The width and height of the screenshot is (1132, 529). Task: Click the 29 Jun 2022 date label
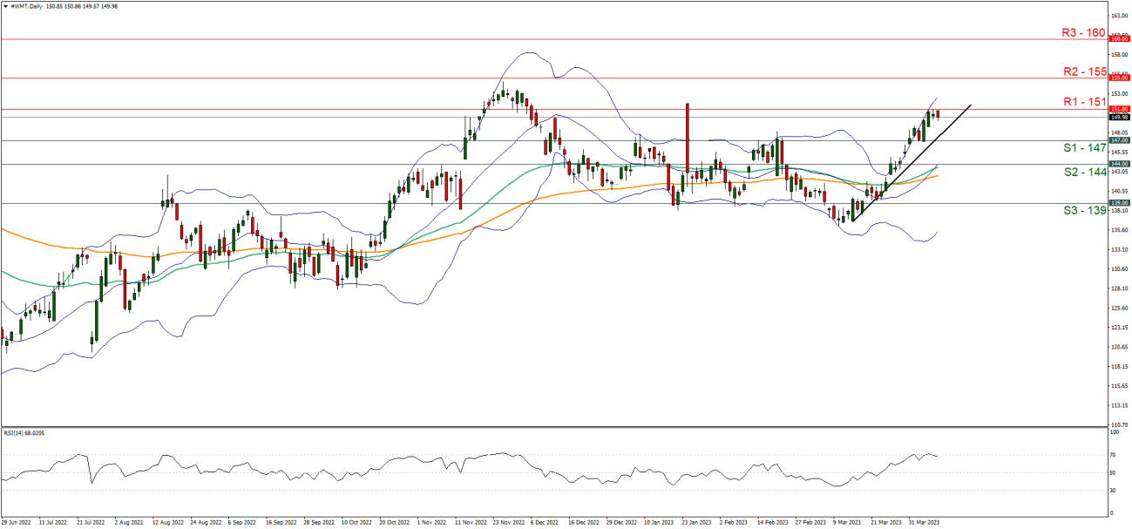click(x=17, y=523)
